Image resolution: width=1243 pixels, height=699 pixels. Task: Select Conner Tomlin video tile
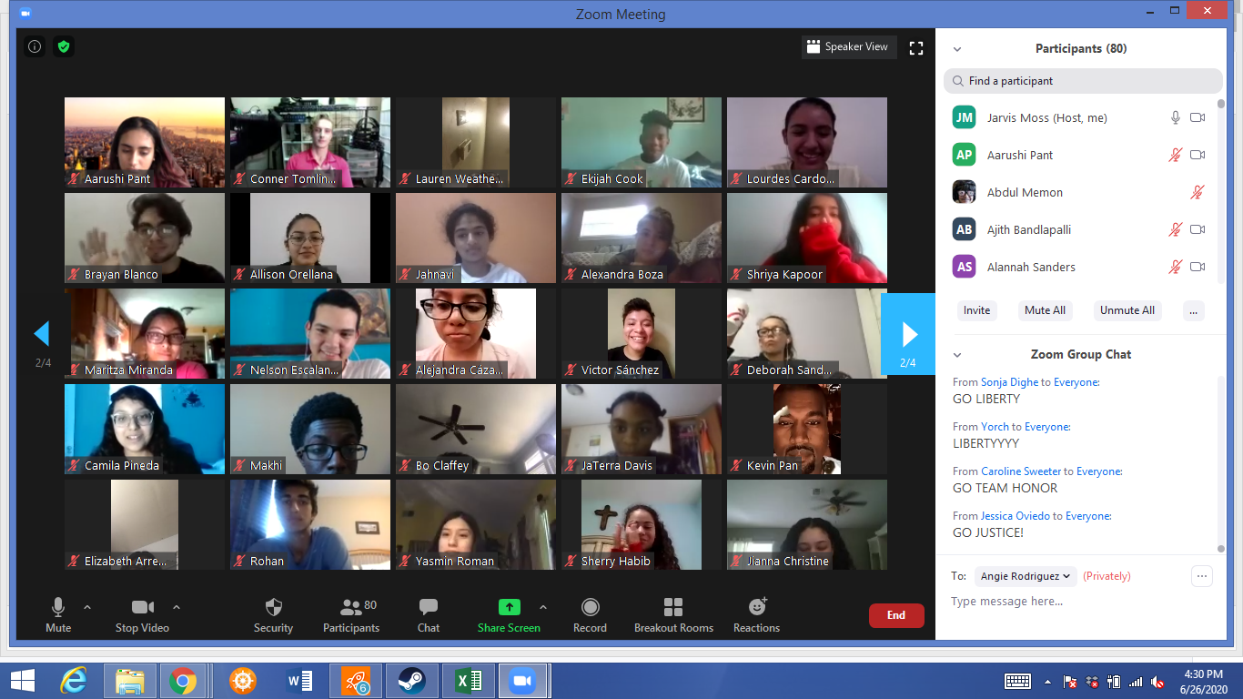tap(310, 142)
